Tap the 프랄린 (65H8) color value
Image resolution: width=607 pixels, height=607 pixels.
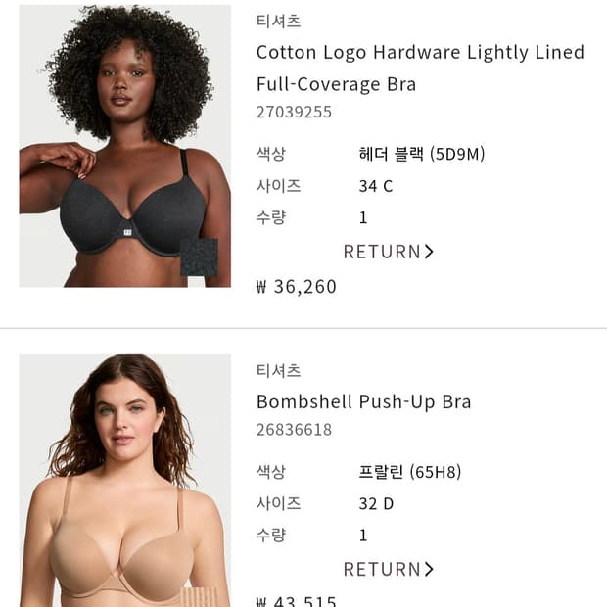click(410, 472)
